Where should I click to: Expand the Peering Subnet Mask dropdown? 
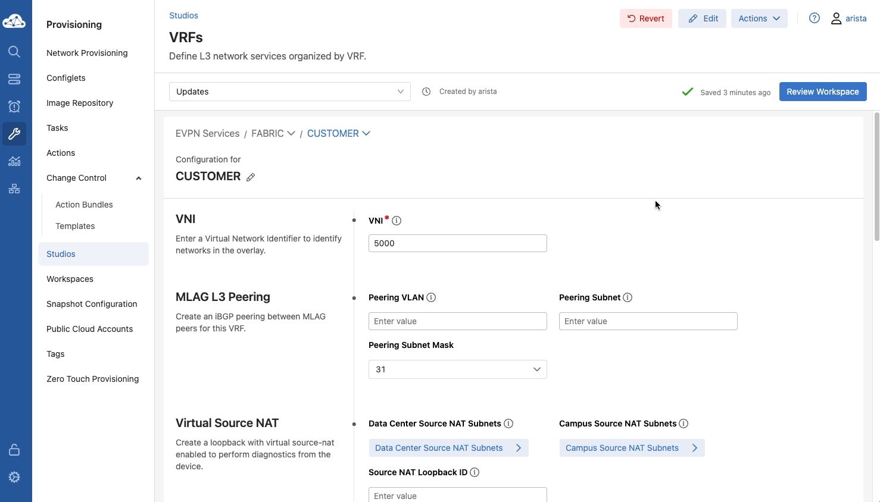457,369
